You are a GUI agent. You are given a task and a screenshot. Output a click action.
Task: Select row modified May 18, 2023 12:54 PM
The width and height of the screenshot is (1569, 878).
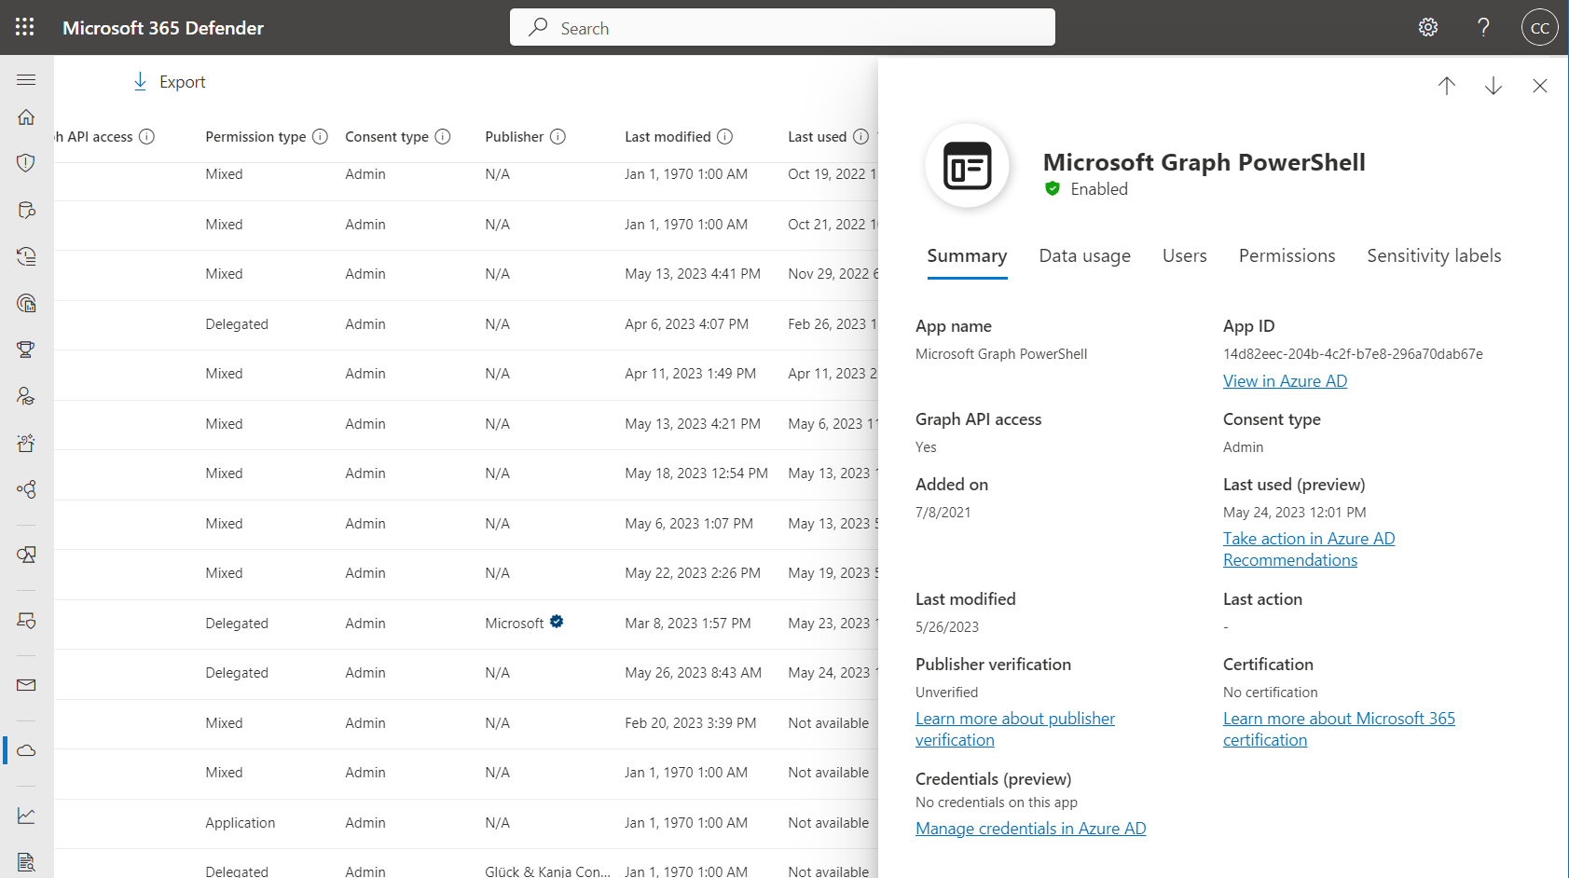point(466,473)
